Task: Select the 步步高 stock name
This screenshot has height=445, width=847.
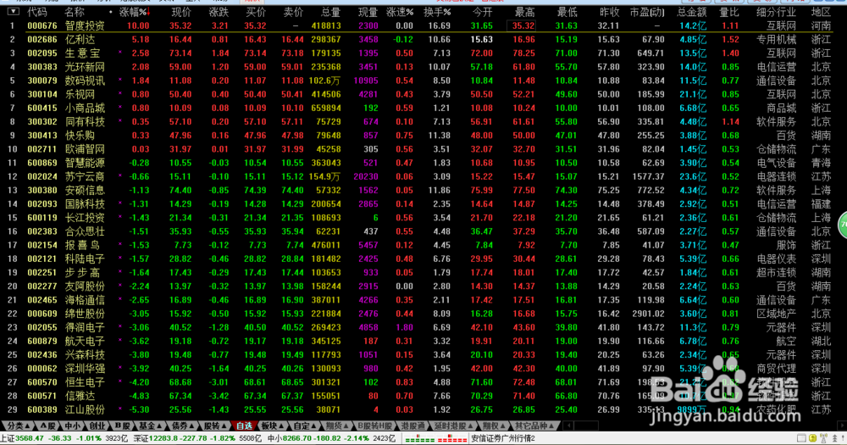Action: 82,273
